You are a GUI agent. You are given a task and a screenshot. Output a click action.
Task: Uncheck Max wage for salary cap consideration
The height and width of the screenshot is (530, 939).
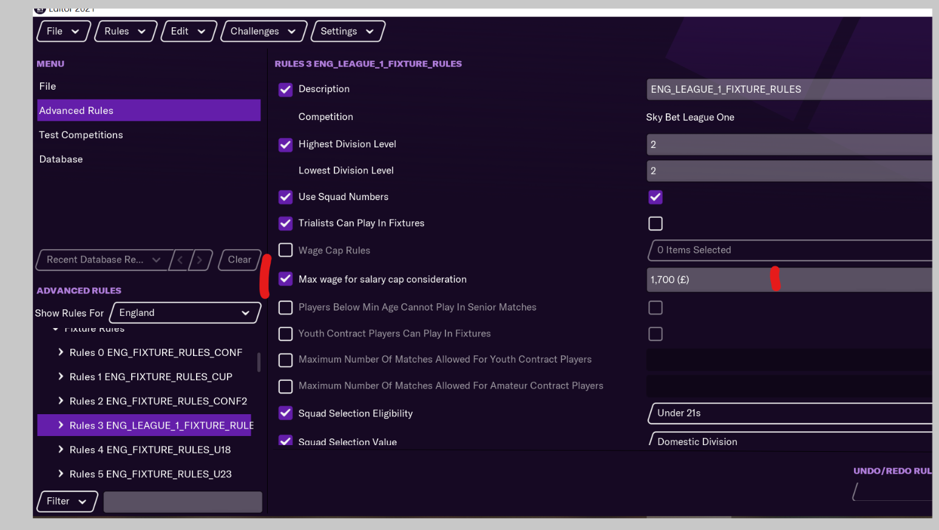[x=285, y=279]
